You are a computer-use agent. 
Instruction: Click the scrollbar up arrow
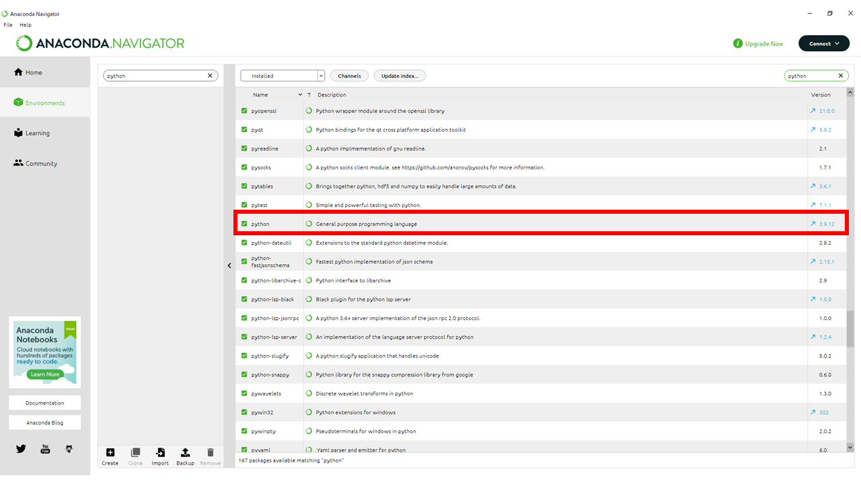[850, 92]
